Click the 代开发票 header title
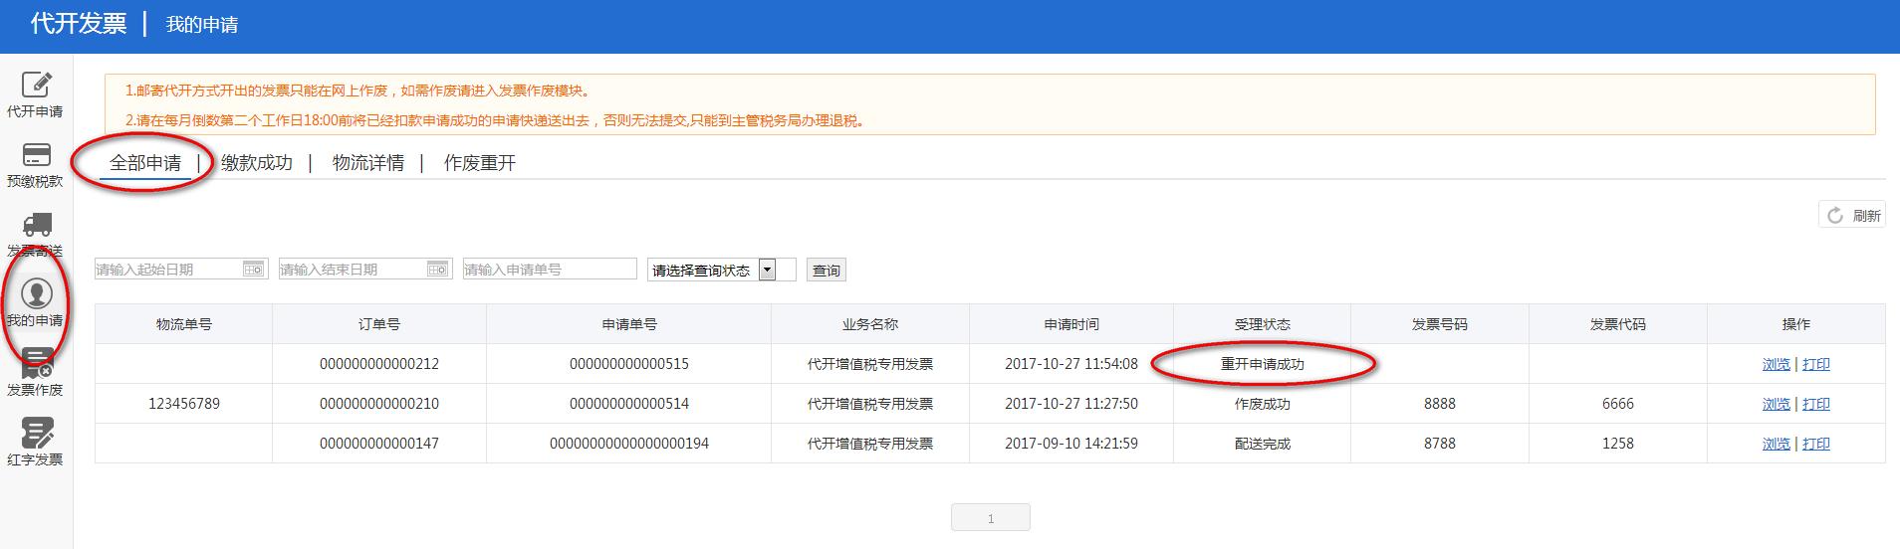 point(79,23)
